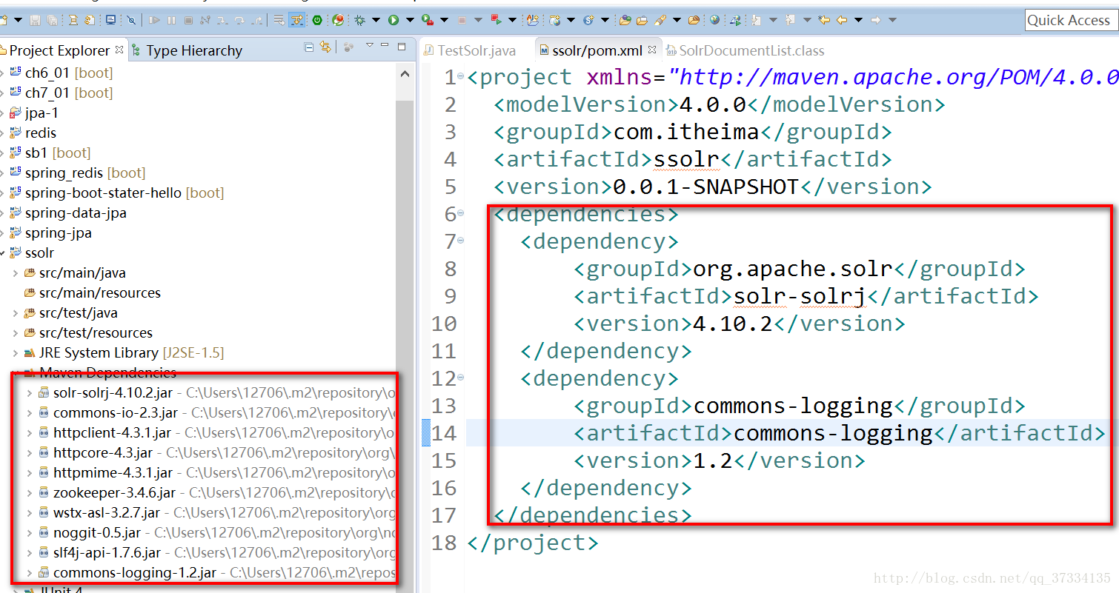Viewport: 1119px width, 593px height.
Task: Open the TestSolr.java editor tab
Action: (x=469, y=50)
